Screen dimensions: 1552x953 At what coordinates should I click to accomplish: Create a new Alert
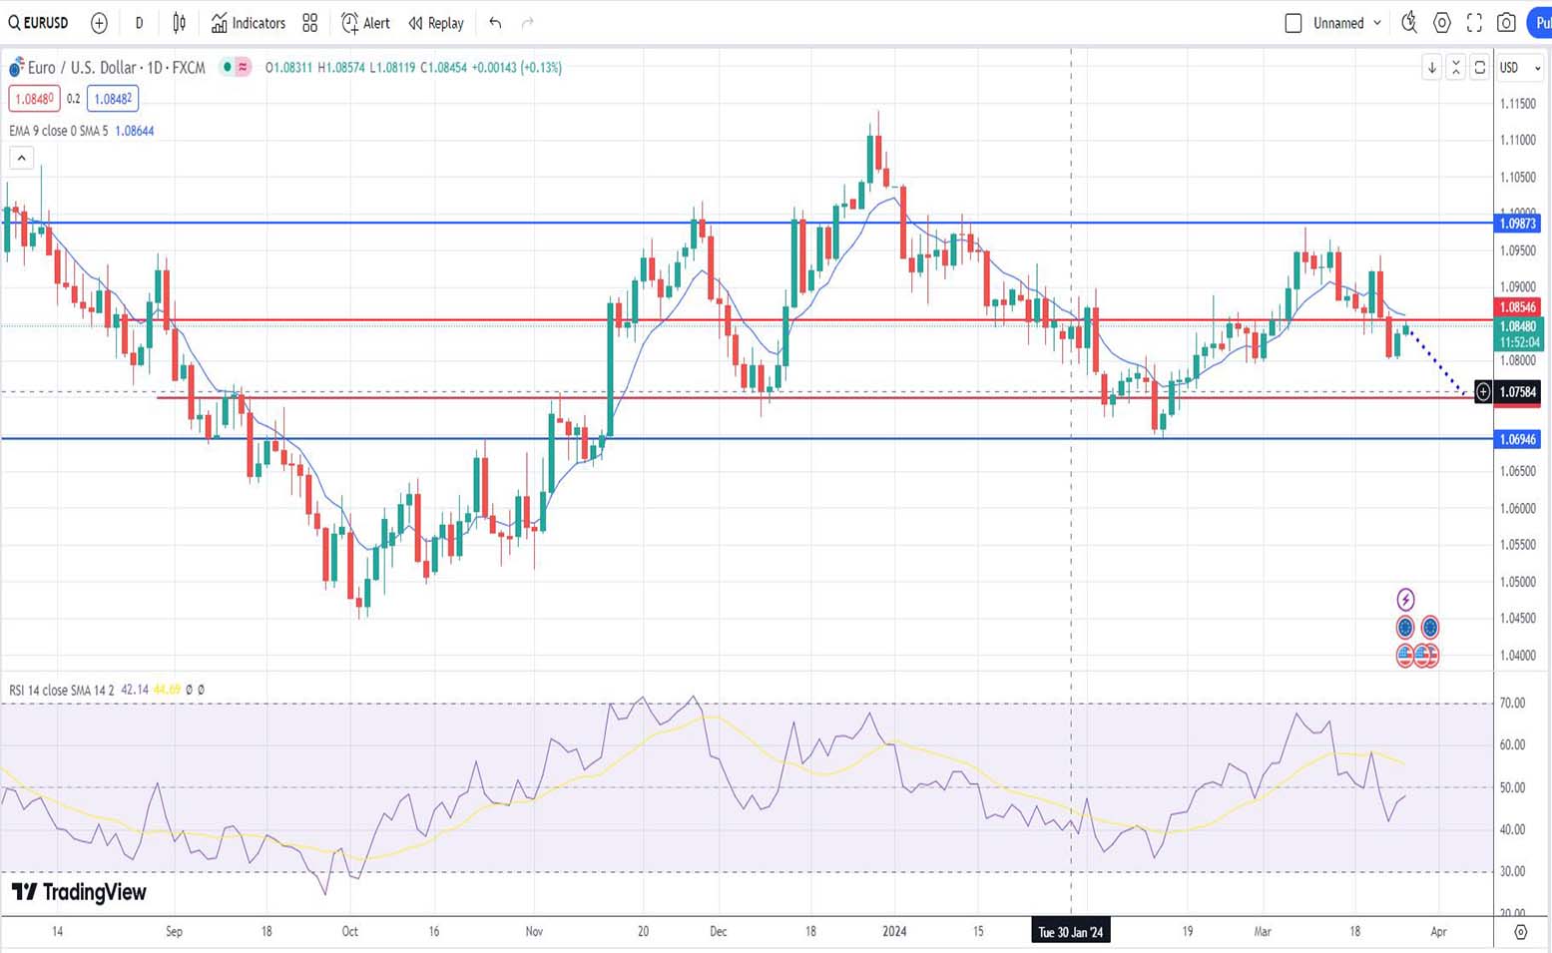(x=365, y=23)
